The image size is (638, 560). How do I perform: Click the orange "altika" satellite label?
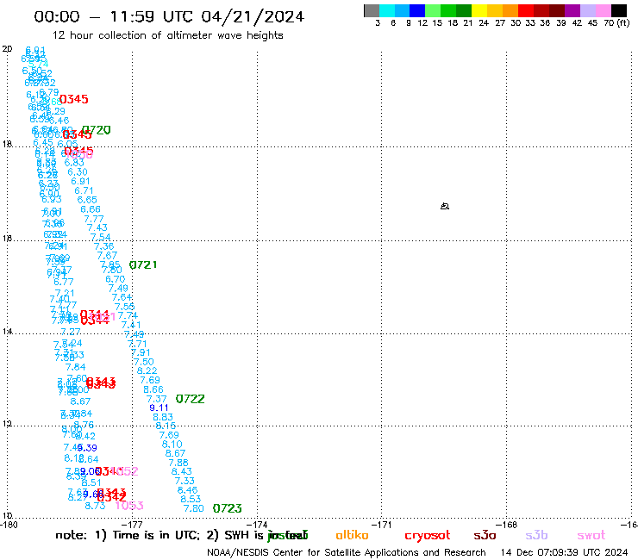[x=353, y=535]
